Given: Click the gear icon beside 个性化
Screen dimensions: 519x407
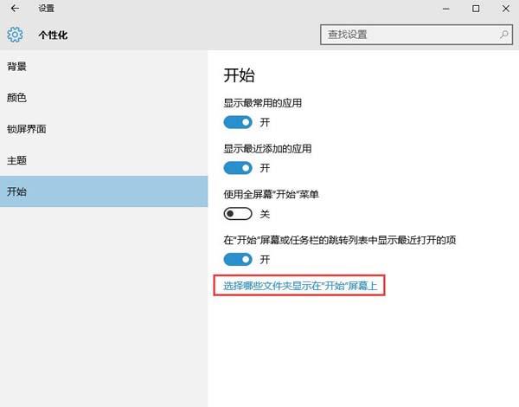Looking at the screenshot, I should pos(15,36).
